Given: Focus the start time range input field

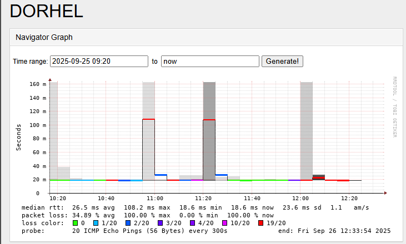Looking at the screenshot, I should coord(99,61).
